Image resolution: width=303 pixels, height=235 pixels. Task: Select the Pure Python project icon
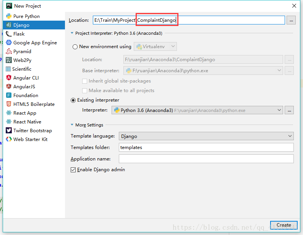pos(9,16)
